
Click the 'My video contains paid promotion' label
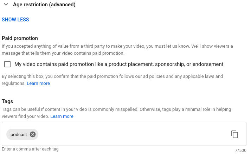click(119, 64)
